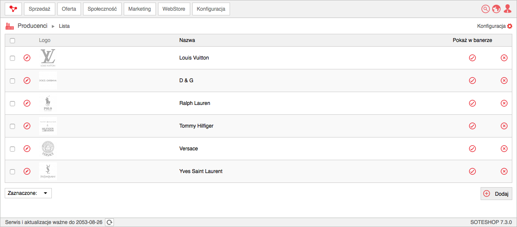The width and height of the screenshot is (517, 227).
Task: Edit the Louis Vuitton row pencil icon
Action: click(x=27, y=58)
